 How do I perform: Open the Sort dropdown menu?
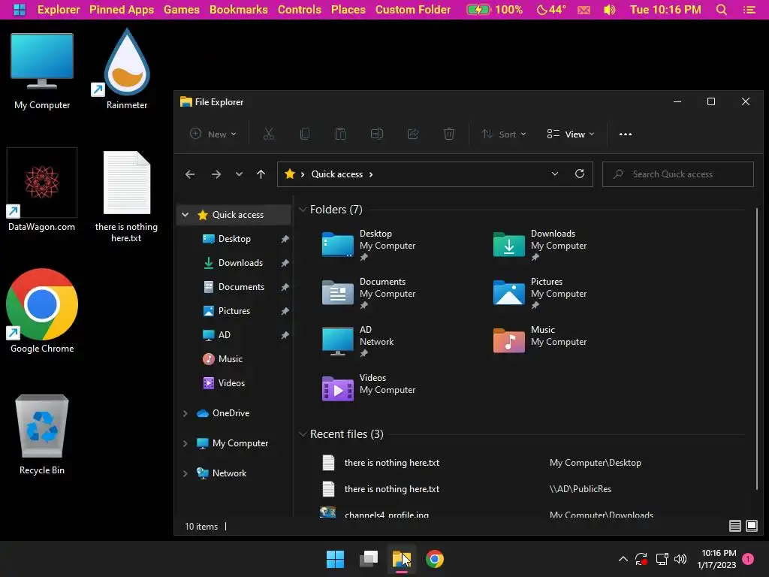504,134
